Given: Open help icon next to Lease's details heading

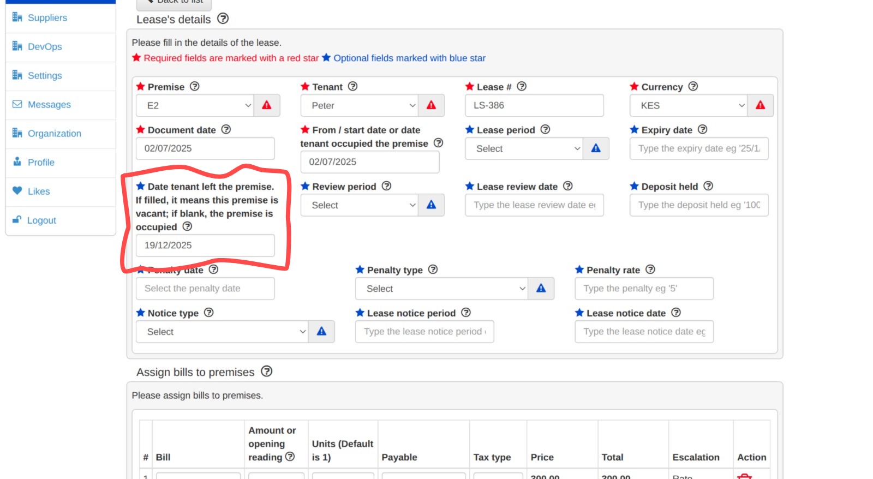Looking at the screenshot, I should (223, 19).
